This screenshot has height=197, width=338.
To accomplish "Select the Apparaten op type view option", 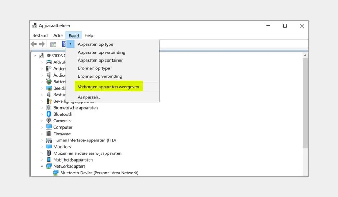I will tap(95, 44).
